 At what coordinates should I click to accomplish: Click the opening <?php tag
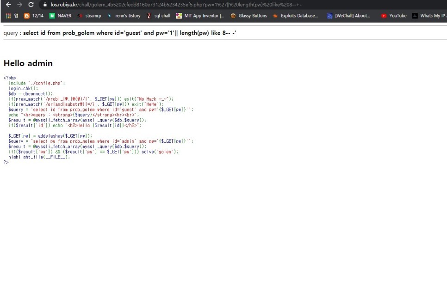[10, 78]
